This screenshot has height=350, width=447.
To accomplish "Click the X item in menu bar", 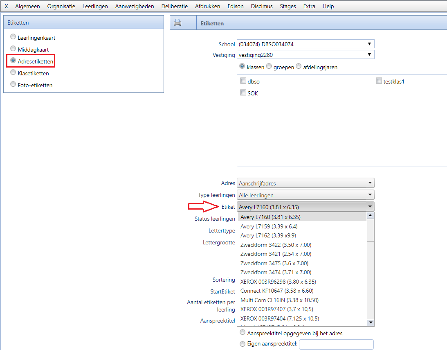I will coord(6,6).
